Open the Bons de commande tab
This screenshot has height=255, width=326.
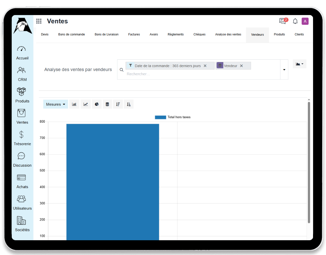click(x=72, y=34)
